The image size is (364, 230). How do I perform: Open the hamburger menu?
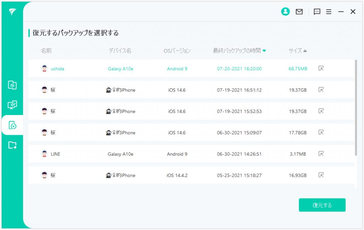point(329,12)
